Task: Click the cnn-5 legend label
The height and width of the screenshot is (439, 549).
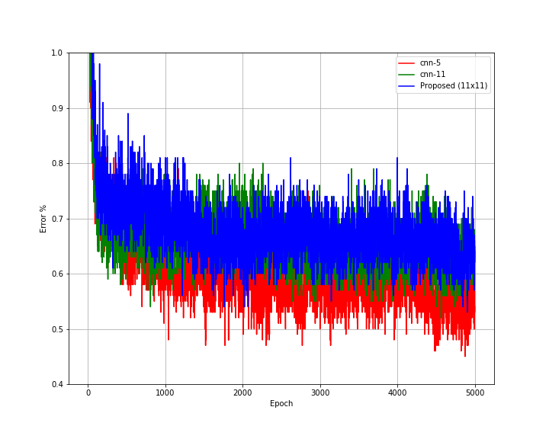Action: point(430,63)
